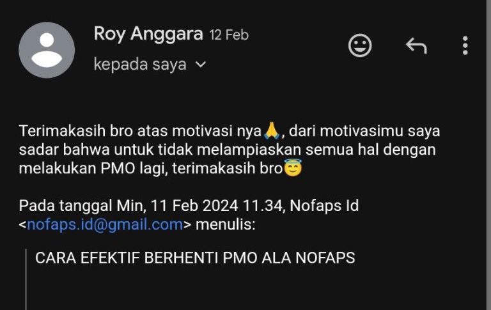This screenshot has width=491, height=310.
Task: Open the nofaps.id@gmail.com email link
Action: 105,224
